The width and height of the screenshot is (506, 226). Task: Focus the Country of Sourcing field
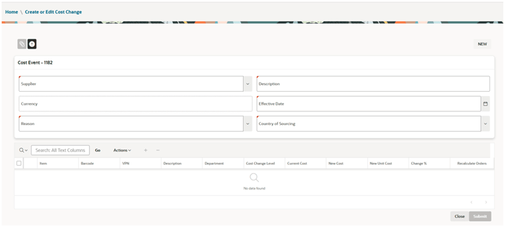(369, 123)
